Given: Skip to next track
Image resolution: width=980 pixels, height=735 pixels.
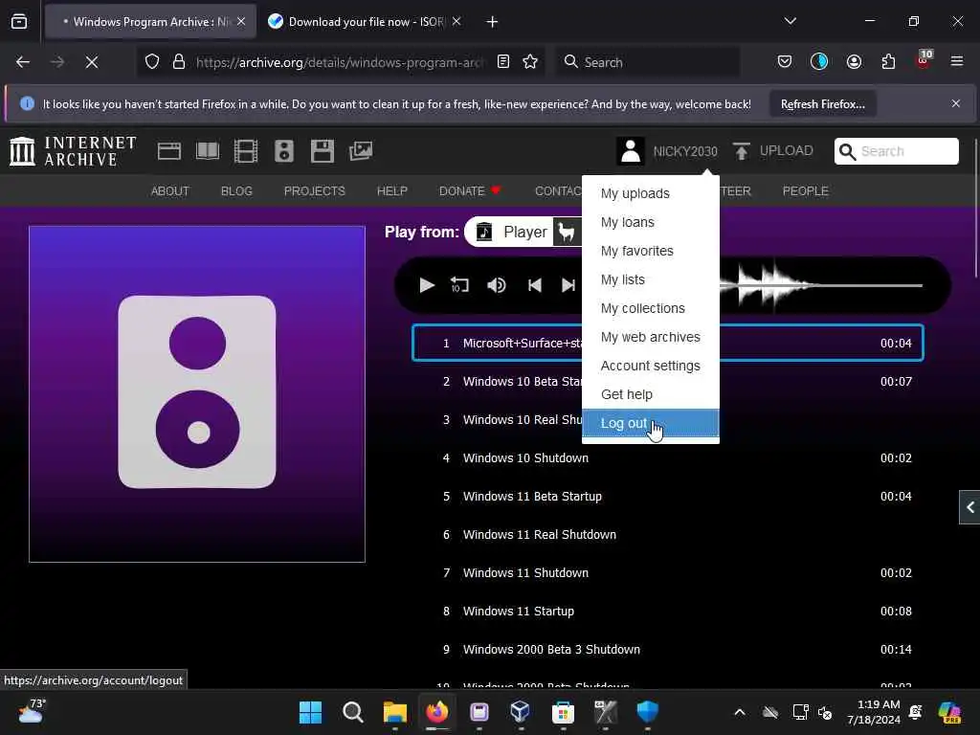Looking at the screenshot, I should click(568, 285).
